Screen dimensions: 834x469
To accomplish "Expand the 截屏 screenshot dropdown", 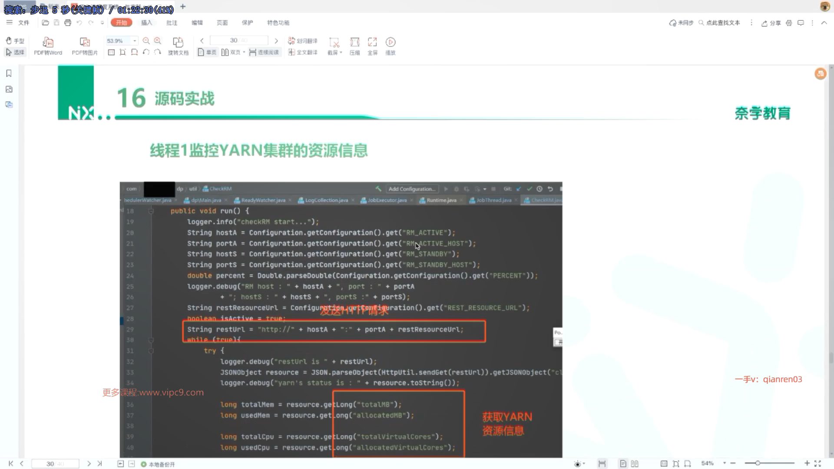I will tap(341, 53).
